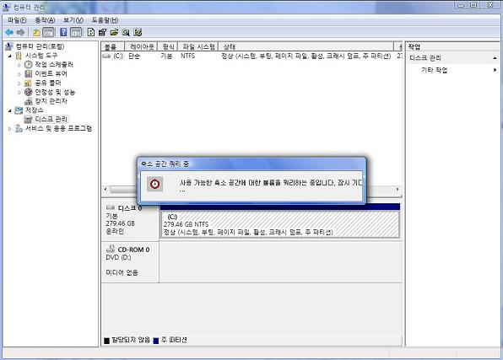This screenshot has width=503, height=360.
Task: Click the 미디어 없음 text under CD-ROM 0
Action: (x=122, y=273)
